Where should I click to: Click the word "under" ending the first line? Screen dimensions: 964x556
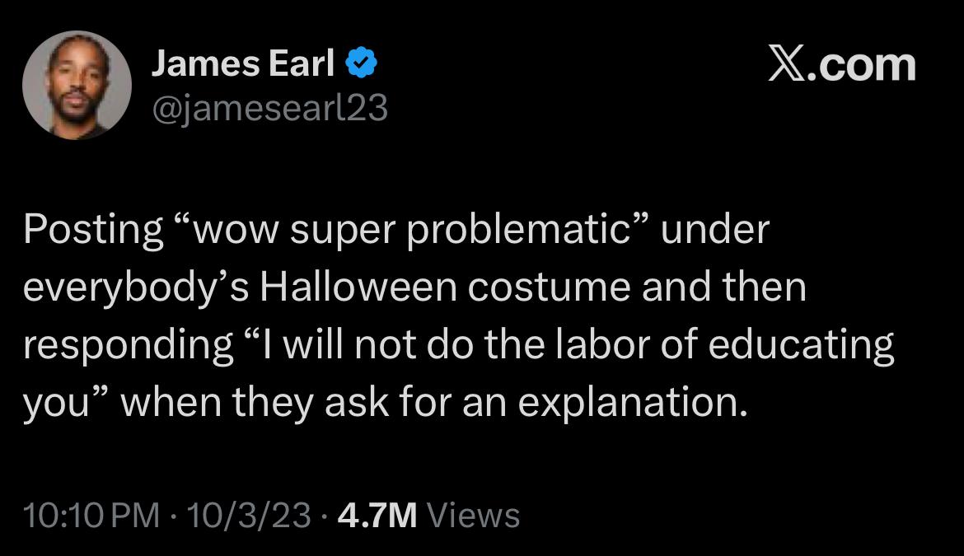715,231
